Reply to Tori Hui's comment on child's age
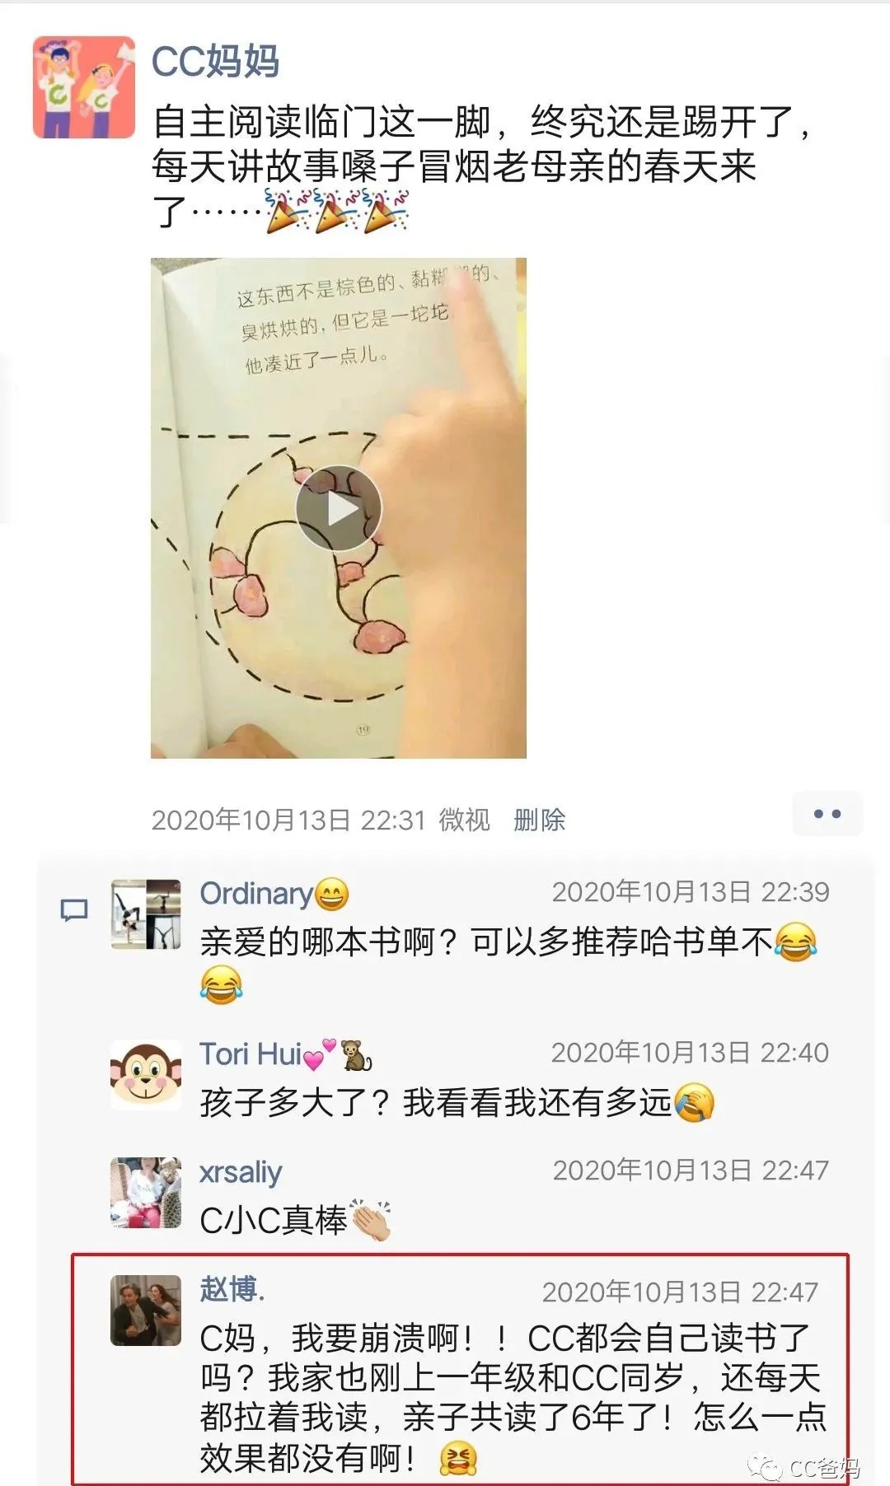This screenshot has height=1486, width=890. point(457,1102)
